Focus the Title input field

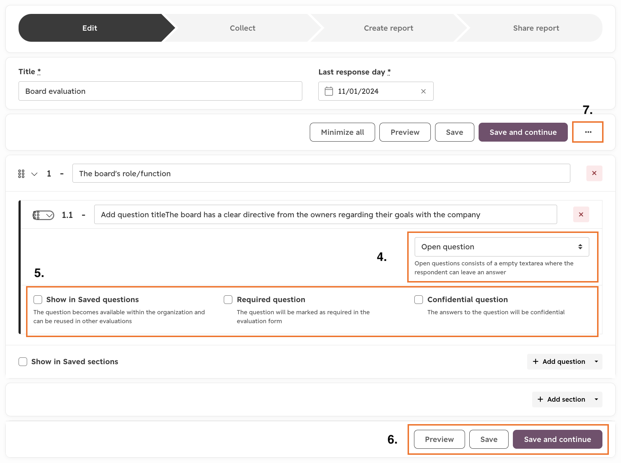pos(160,91)
